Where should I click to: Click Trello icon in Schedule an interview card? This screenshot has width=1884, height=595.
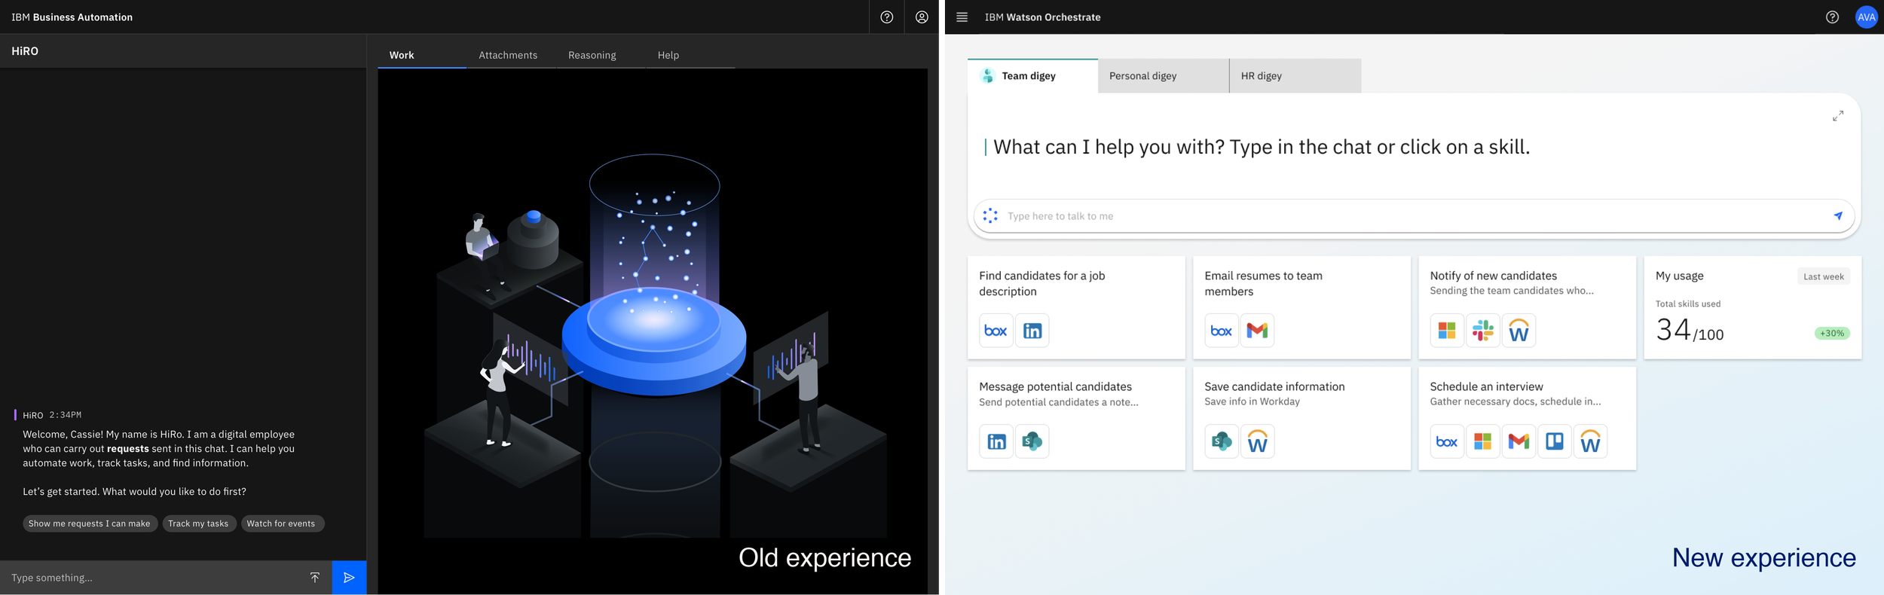(1555, 441)
